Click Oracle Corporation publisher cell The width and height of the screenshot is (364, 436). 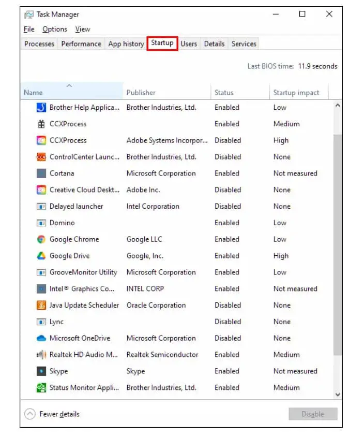(156, 306)
